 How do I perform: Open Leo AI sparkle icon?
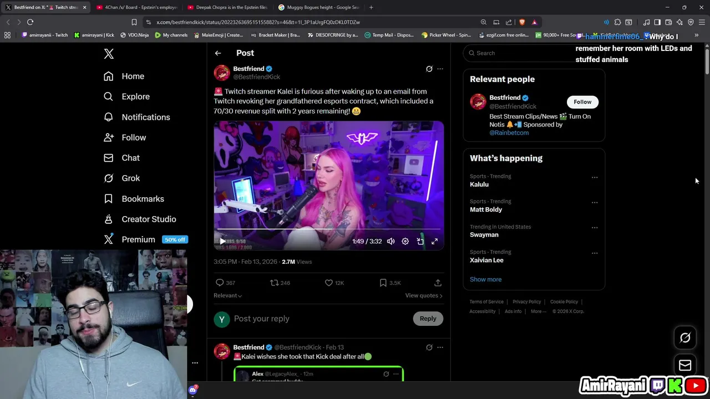click(x=679, y=22)
